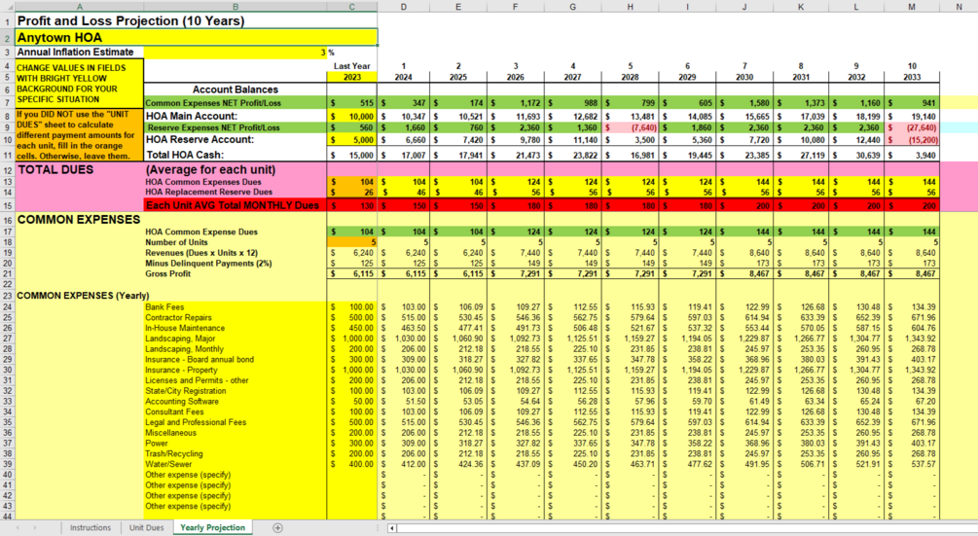Click the 'Legal and Professional Fees' label

(x=196, y=422)
